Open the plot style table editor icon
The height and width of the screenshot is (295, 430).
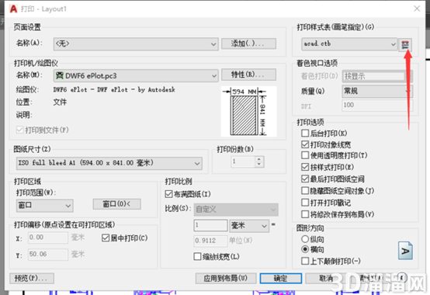click(405, 44)
